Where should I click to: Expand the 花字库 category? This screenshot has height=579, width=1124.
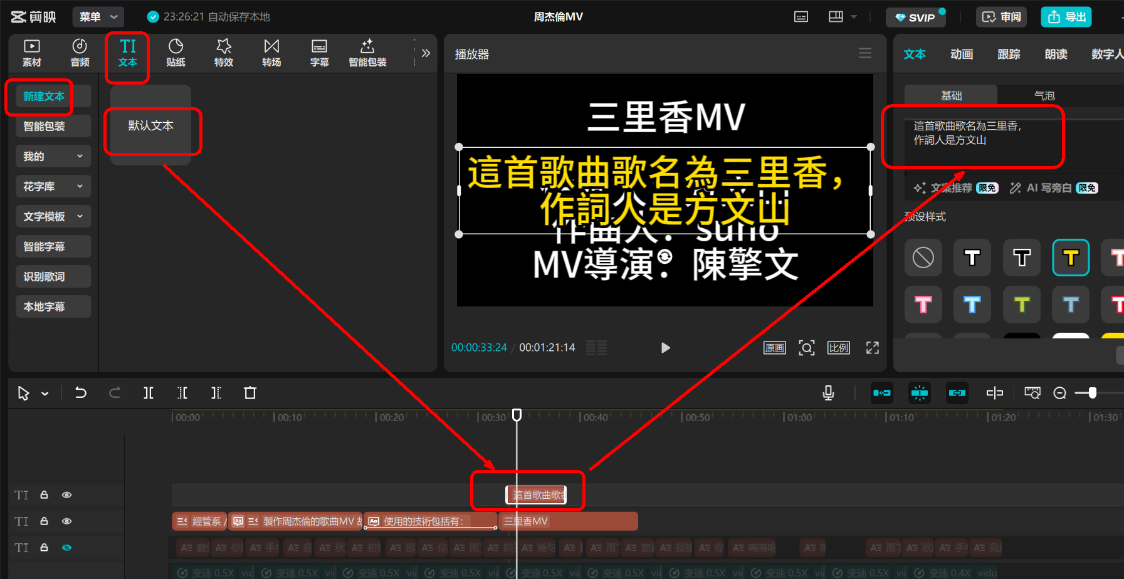point(53,186)
